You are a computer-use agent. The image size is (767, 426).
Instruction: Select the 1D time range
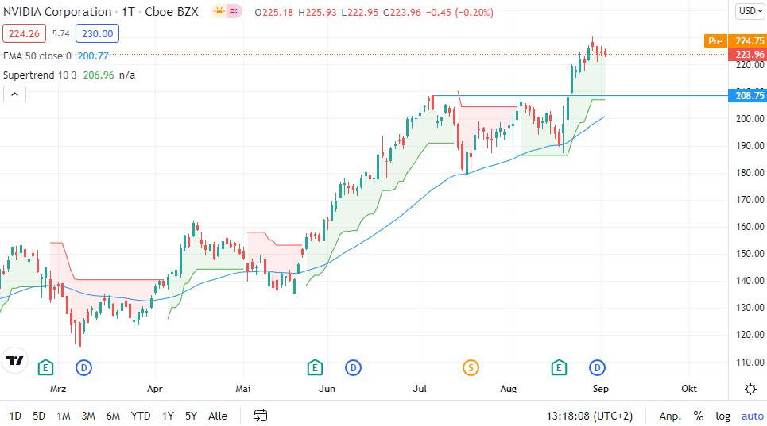click(x=15, y=416)
